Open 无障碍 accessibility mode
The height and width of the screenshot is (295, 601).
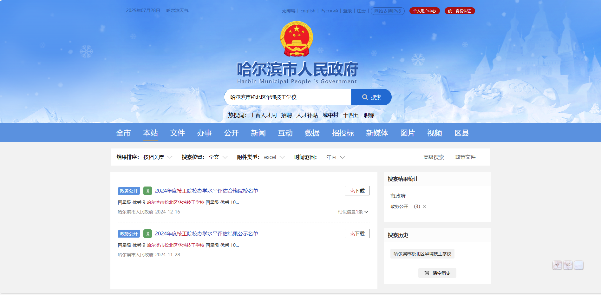tap(289, 11)
